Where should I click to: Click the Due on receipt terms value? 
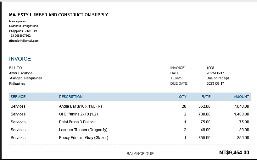pos(218,78)
